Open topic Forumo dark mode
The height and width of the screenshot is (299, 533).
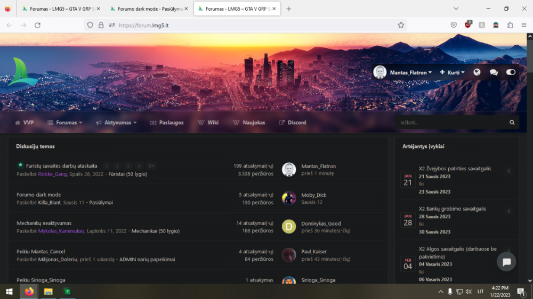tap(39, 195)
